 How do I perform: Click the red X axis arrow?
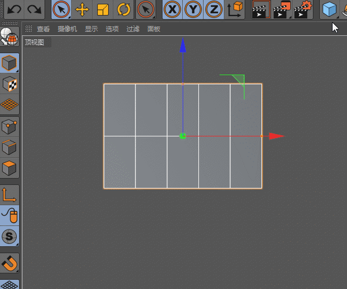click(x=276, y=136)
